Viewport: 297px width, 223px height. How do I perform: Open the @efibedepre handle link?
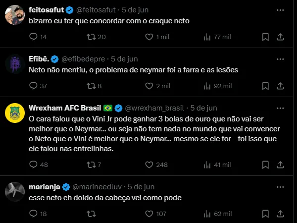[84, 59]
